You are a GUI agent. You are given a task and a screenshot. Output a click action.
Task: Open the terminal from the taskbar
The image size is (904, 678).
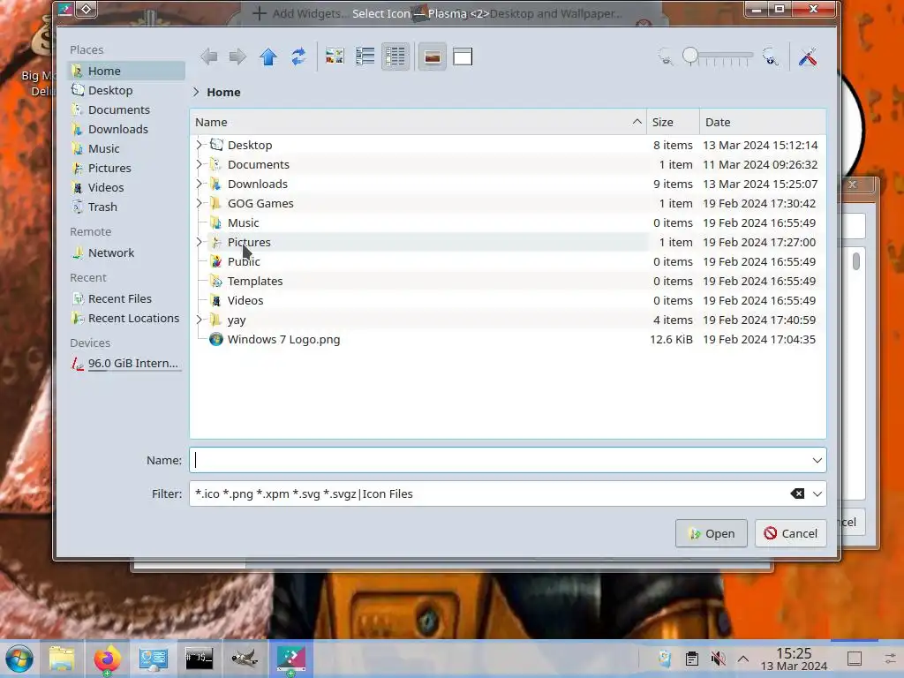point(199,659)
